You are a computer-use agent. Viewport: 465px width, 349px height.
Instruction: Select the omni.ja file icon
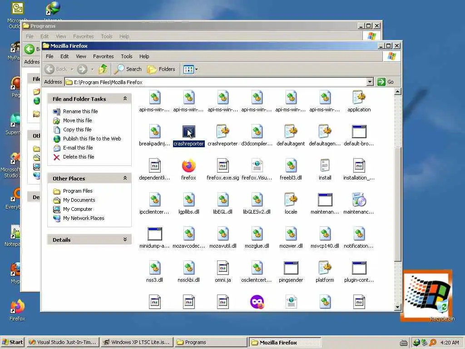coord(223,268)
